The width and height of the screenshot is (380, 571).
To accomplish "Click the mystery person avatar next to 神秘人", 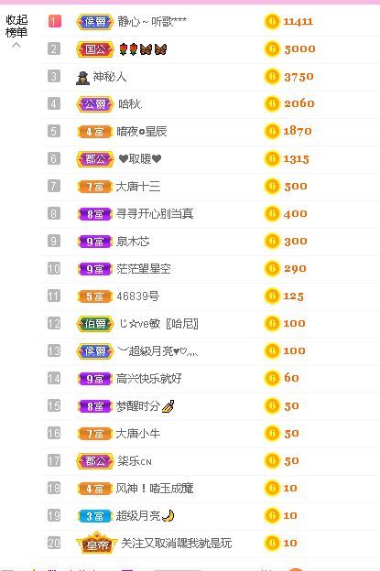I will click(82, 78).
